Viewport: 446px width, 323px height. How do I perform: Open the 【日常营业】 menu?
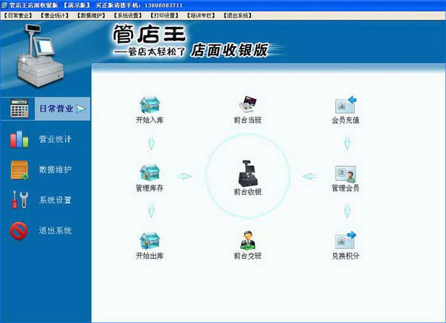(x=18, y=15)
